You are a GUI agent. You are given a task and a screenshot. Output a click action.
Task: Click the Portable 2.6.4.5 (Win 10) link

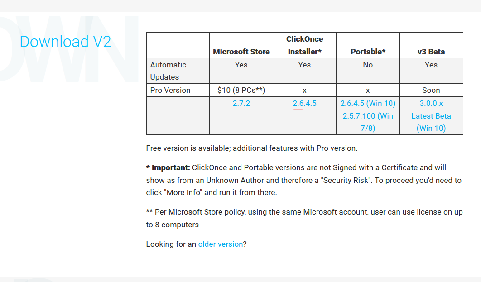tap(368, 103)
